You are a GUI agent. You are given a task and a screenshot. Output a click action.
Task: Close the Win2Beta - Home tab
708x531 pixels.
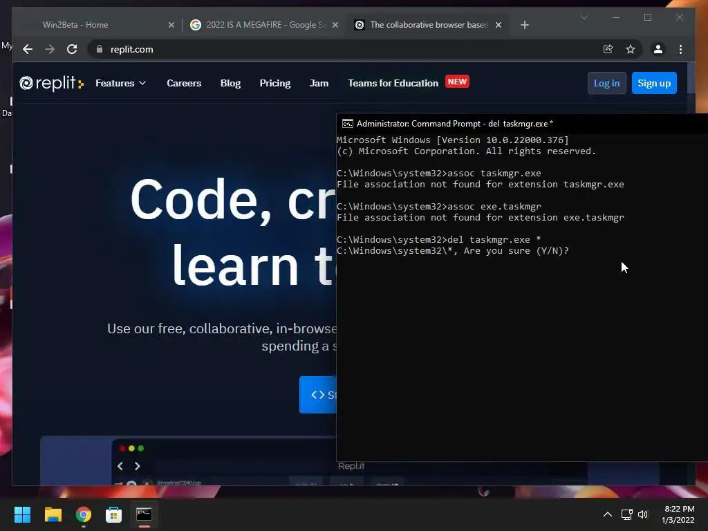(x=171, y=25)
